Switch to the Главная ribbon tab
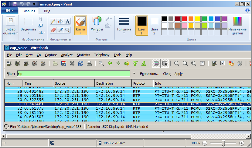The width and height of the screenshot is (252, 148). click(29, 11)
